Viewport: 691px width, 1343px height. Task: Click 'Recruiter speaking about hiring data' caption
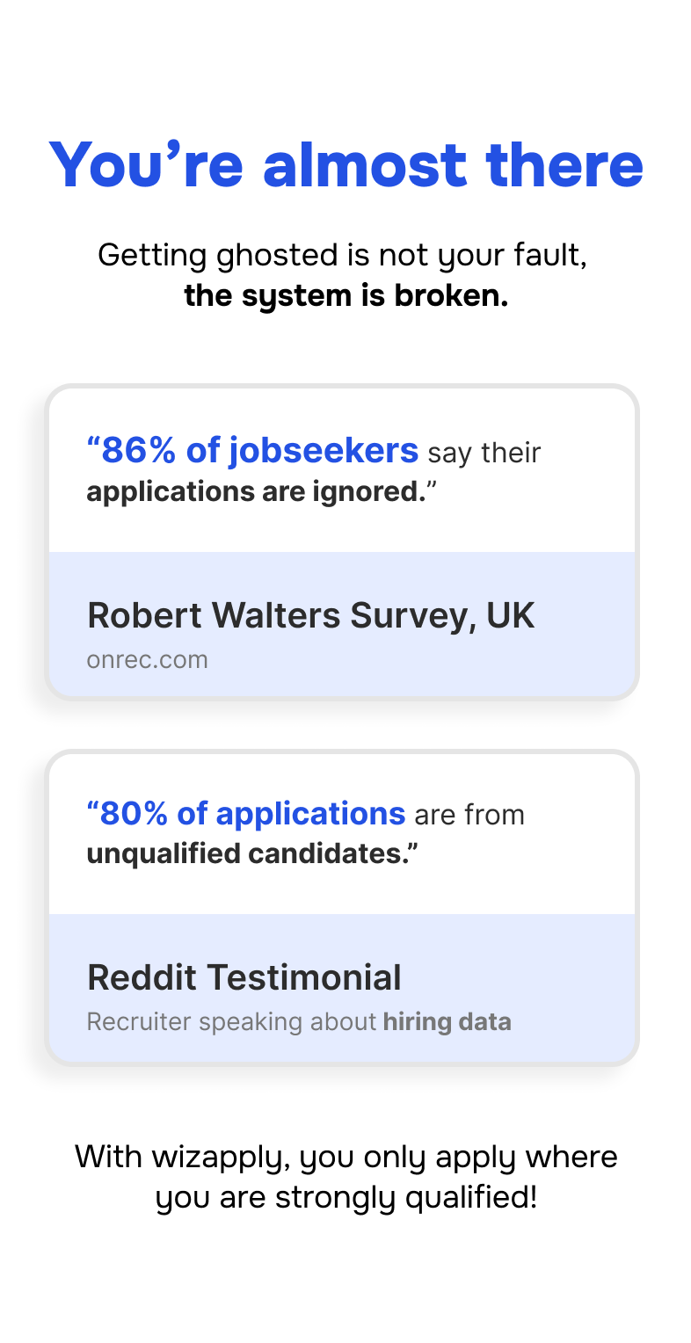pyautogui.click(x=299, y=1022)
